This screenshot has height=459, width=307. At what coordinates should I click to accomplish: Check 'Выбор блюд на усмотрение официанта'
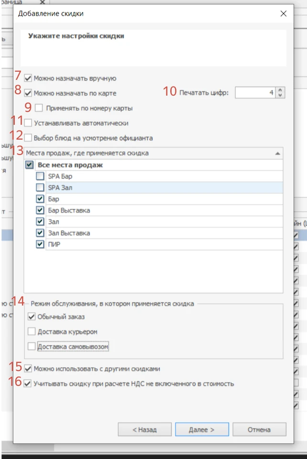coord(28,138)
